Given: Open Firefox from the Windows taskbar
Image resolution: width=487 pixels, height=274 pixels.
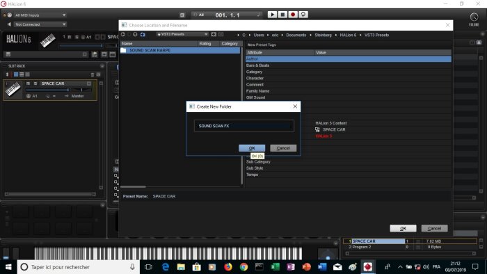Looking at the screenshot, I should pyautogui.click(x=228, y=267).
